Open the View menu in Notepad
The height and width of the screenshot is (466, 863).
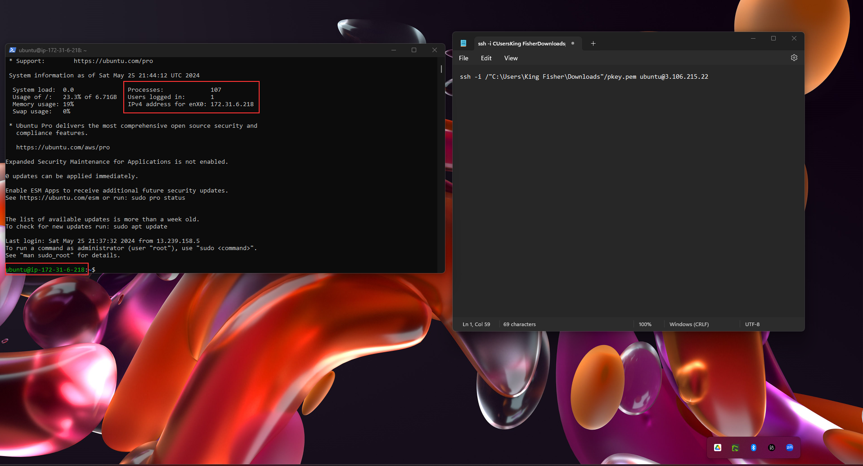[x=511, y=58]
